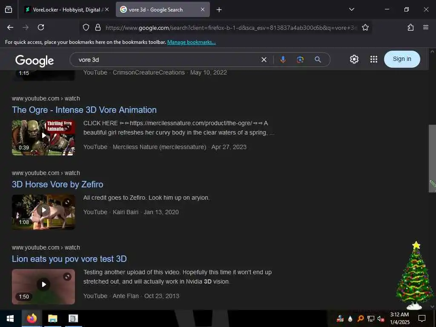Click the Sign in button

pyautogui.click(x=402, y=59)
